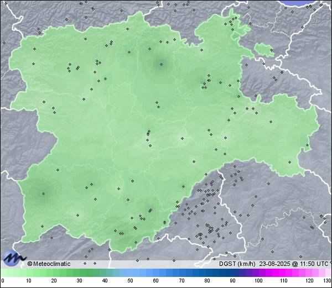
Task: Click the 11:50 UTC time text
Action: (314, 264)
